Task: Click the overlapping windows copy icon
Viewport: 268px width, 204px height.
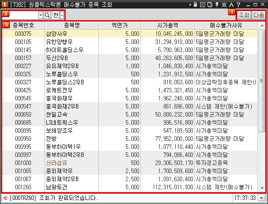Action: tap(210, 4)
